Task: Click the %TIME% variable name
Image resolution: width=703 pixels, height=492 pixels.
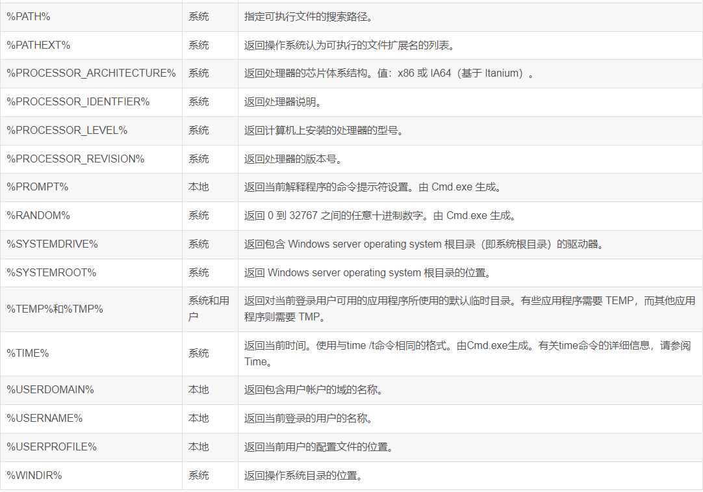Action: pyautogui.click(x=28, y=353)
